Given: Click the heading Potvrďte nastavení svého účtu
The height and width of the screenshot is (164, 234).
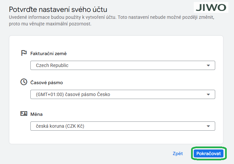Looking at the screenshot, I should 58,9.
